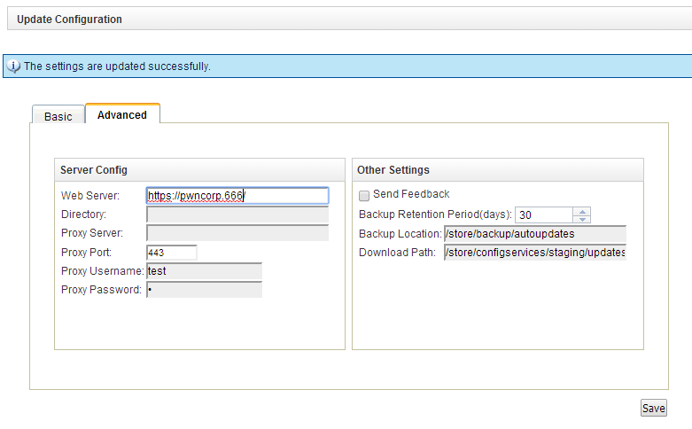Click the Server Config panel header
Image resolution: width=692 pixels, height=429 pixels.
point(199,170)
